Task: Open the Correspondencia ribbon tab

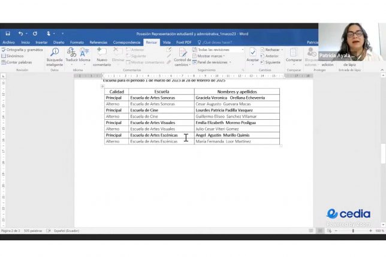Action: point(126,43)
